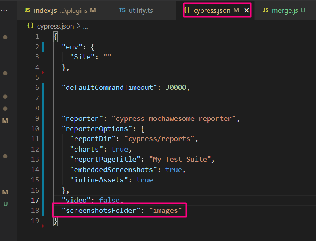The height and width of the screenshot is (241, 316).
Task: Click cypress.json in the breadcrumb path
Action: tap(55, 26)
